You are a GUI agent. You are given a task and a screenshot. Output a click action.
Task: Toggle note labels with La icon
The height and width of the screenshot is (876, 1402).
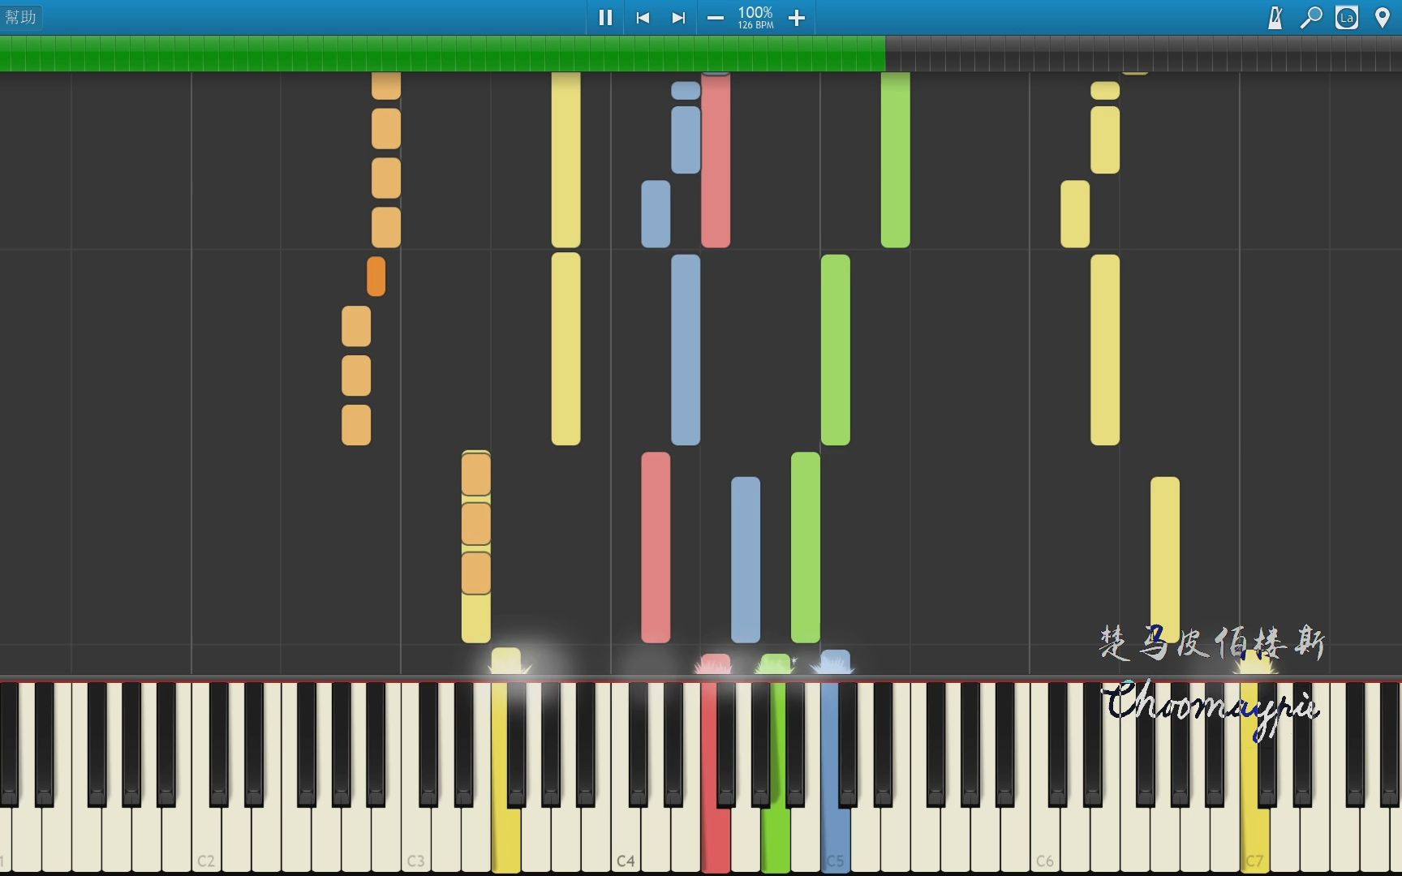point(1347,18)
